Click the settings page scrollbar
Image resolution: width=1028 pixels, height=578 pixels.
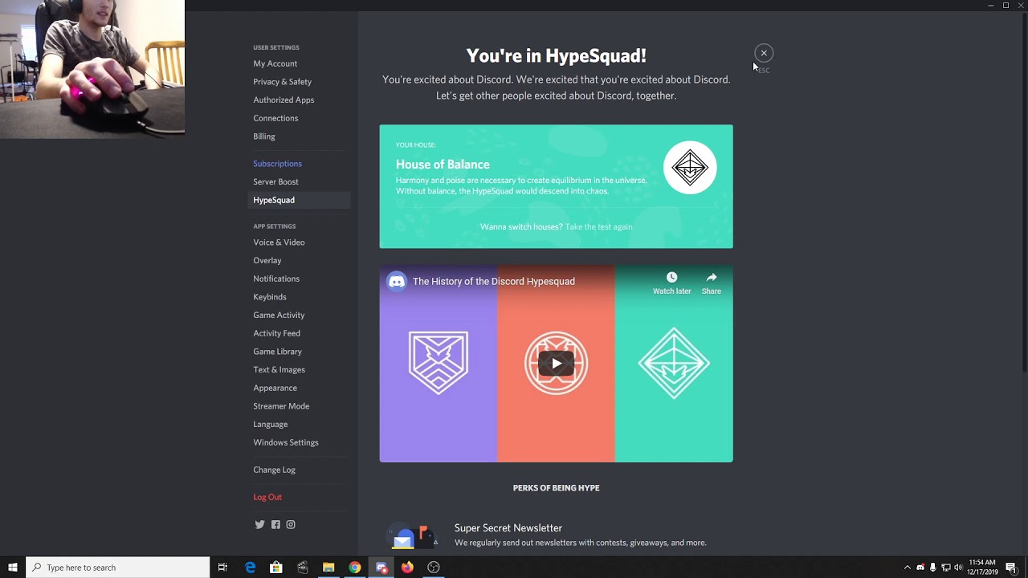click(1024, 192)
